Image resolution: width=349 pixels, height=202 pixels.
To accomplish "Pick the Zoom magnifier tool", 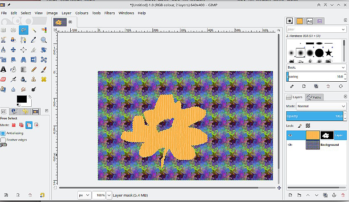I will click(x=44, y=40).
